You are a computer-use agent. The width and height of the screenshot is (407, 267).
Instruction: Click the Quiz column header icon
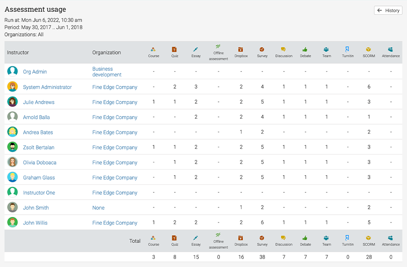pyautogui.click(x=175, y=49)
